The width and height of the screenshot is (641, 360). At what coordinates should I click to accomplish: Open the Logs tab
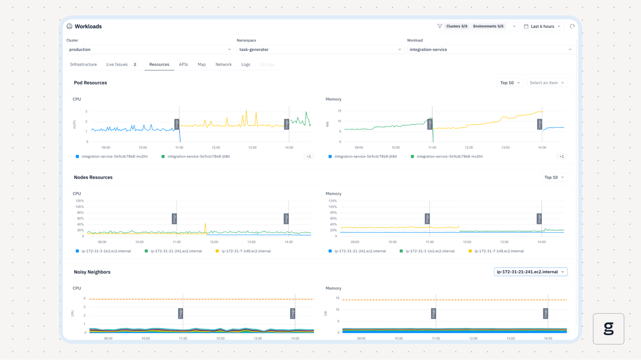[x=246, y=64]
